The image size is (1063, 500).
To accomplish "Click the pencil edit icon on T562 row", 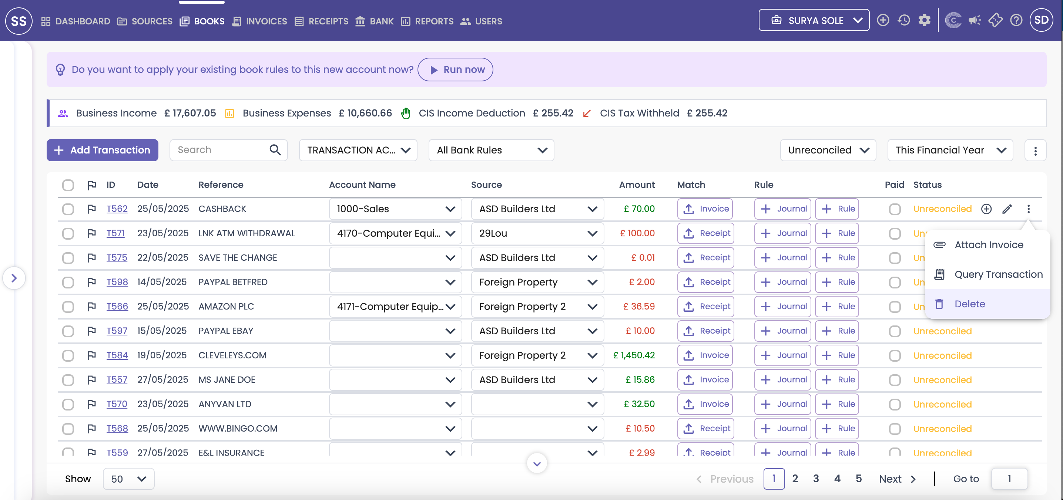I will coord(1007,209).
